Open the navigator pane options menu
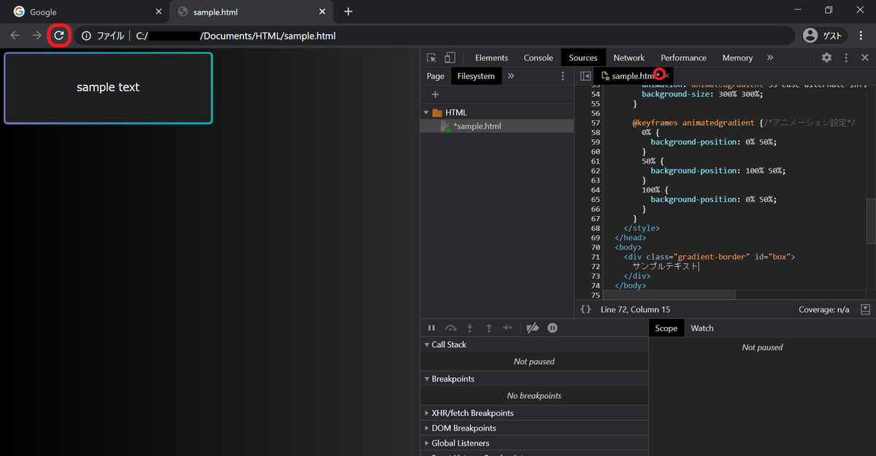The image size is (876, 456). pyautogui.click(x=562, y=76)
